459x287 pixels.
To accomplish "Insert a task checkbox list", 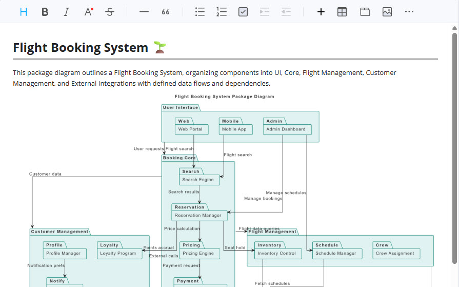I will (243, 12).
